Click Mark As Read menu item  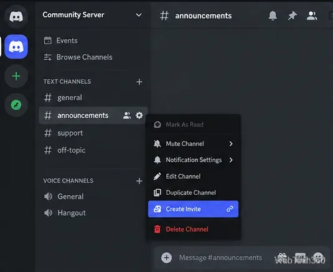(x=193, y=124)
